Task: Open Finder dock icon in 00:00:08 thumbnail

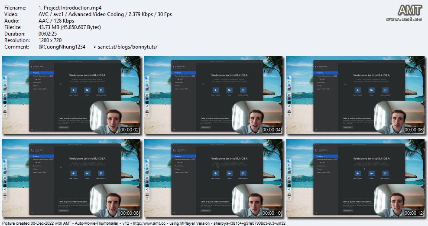Action: tap(5, 161)
